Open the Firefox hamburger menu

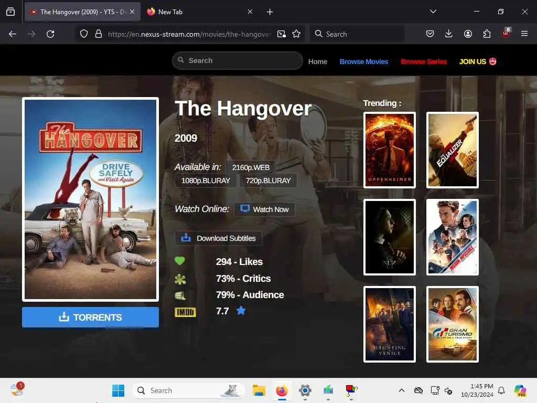pos(524,34)
